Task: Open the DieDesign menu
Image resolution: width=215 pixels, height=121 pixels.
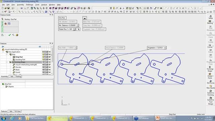Action: [30, 5]
